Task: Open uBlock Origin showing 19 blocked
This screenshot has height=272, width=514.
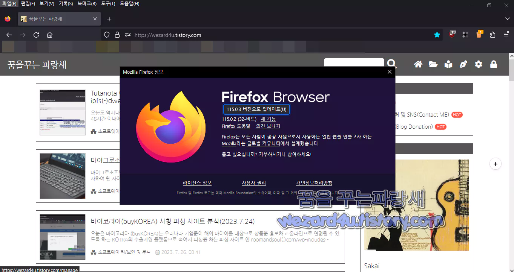Action: tap(452, 34)
